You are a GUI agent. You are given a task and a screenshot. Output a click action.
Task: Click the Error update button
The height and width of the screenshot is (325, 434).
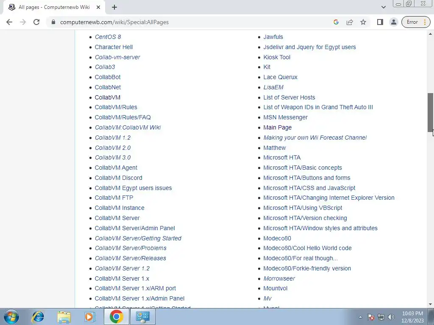(416, 22)
